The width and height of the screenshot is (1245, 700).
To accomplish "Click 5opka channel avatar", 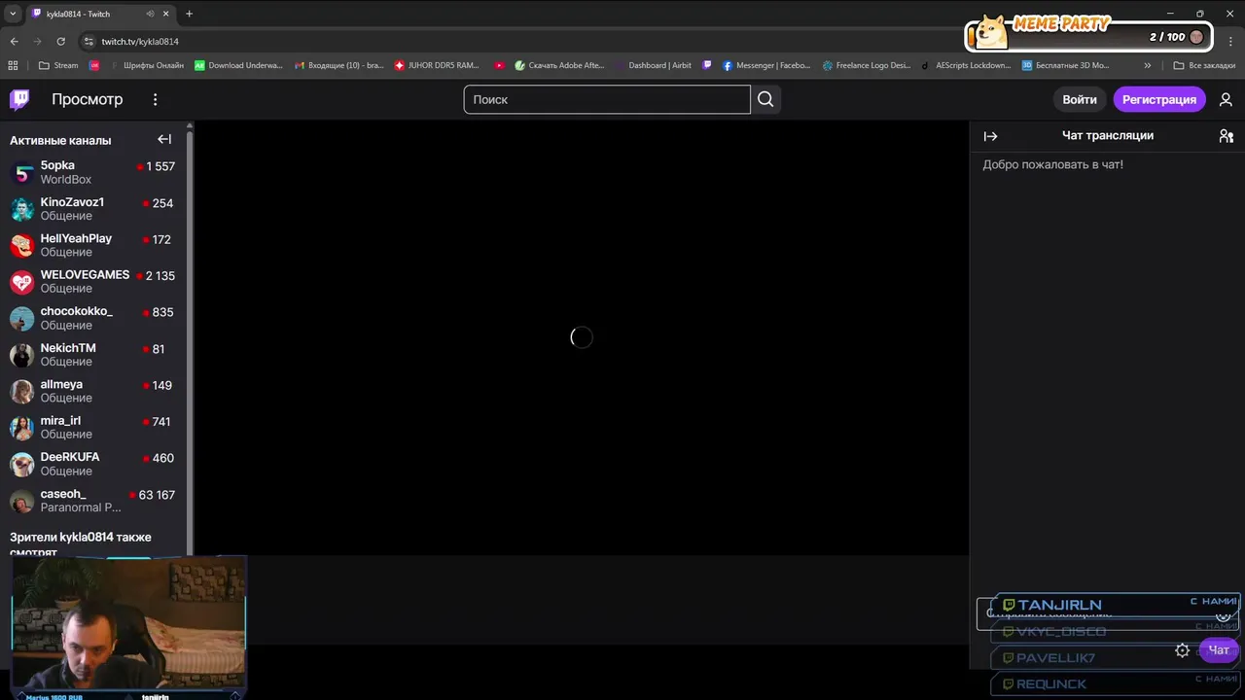I will 22,173.
